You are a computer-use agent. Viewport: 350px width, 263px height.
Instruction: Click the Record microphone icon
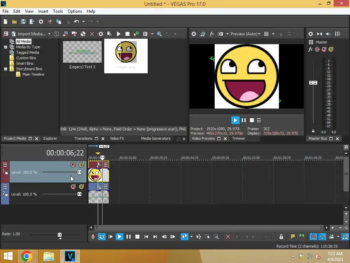click(93, 237)
